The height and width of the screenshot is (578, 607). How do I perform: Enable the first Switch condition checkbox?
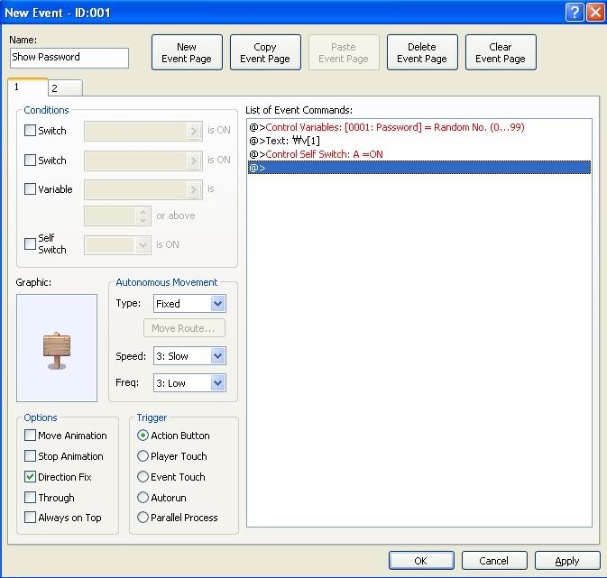(x=31, y=131)
